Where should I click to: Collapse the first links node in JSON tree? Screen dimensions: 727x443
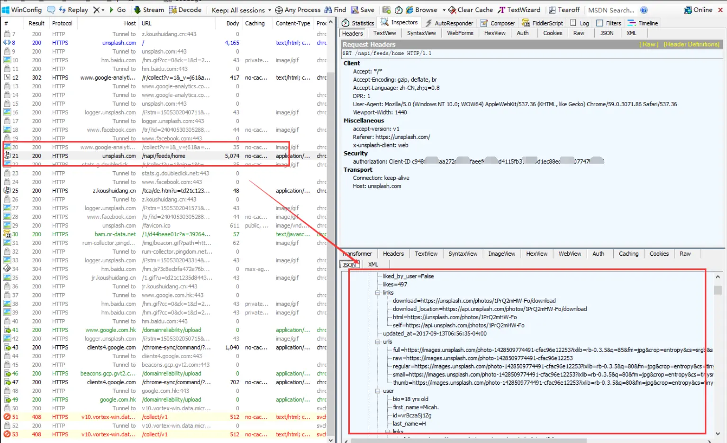click(378, 293)
